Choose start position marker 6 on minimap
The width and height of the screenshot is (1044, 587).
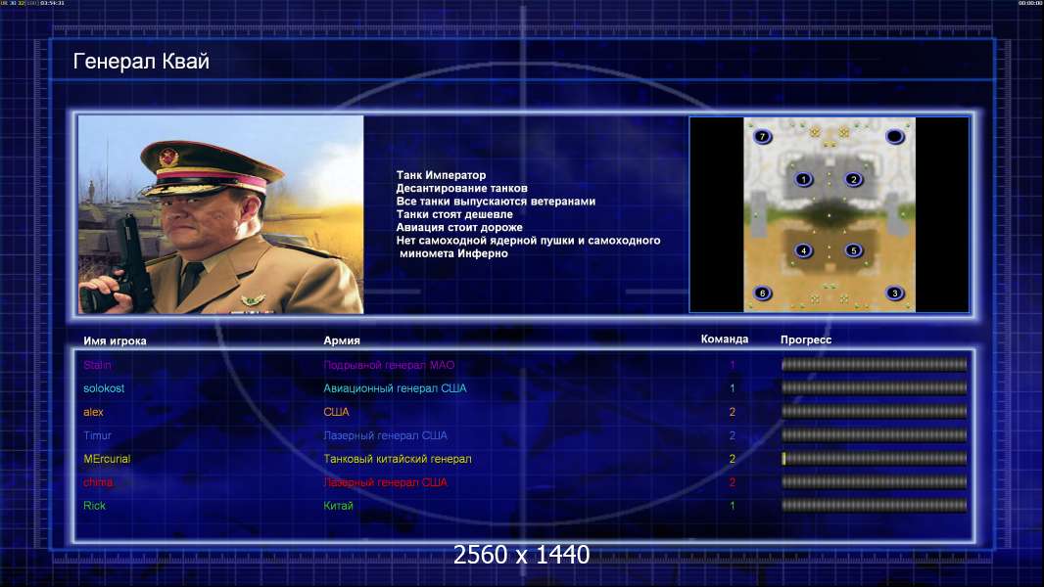click(x=762, y=293)
